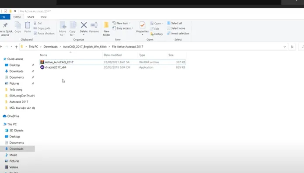The width and height of the screenshot is (304, 173).
Task: Click Invert selection in ribbon
Action: coord(178,33)
